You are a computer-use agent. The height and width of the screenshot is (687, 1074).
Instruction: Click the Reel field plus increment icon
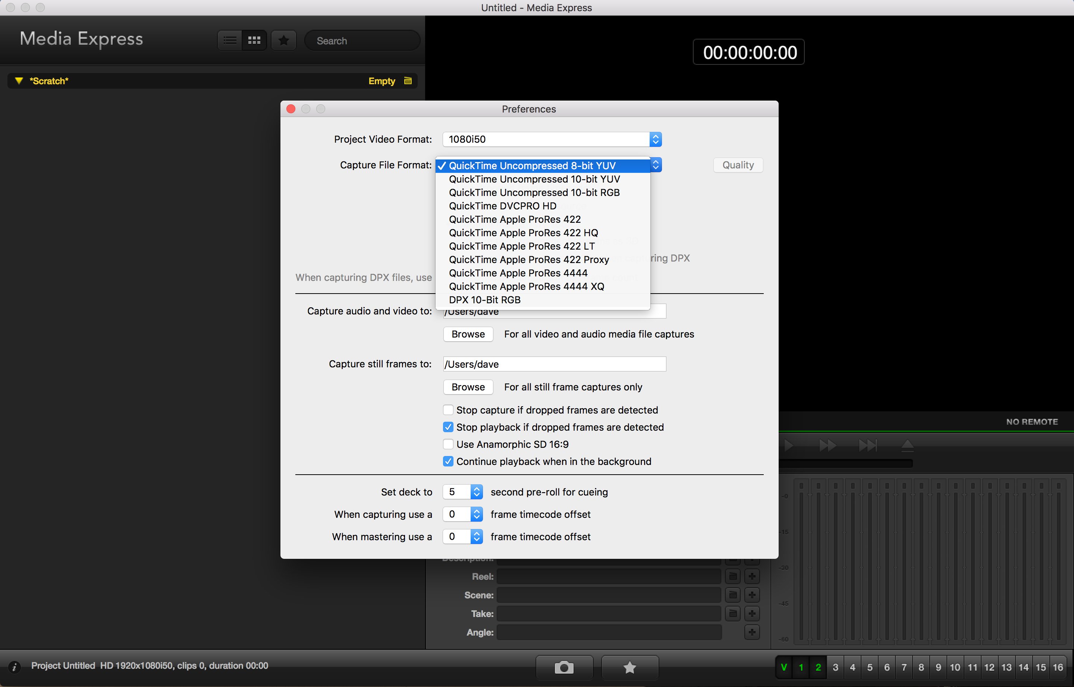(x=752, y=576)
